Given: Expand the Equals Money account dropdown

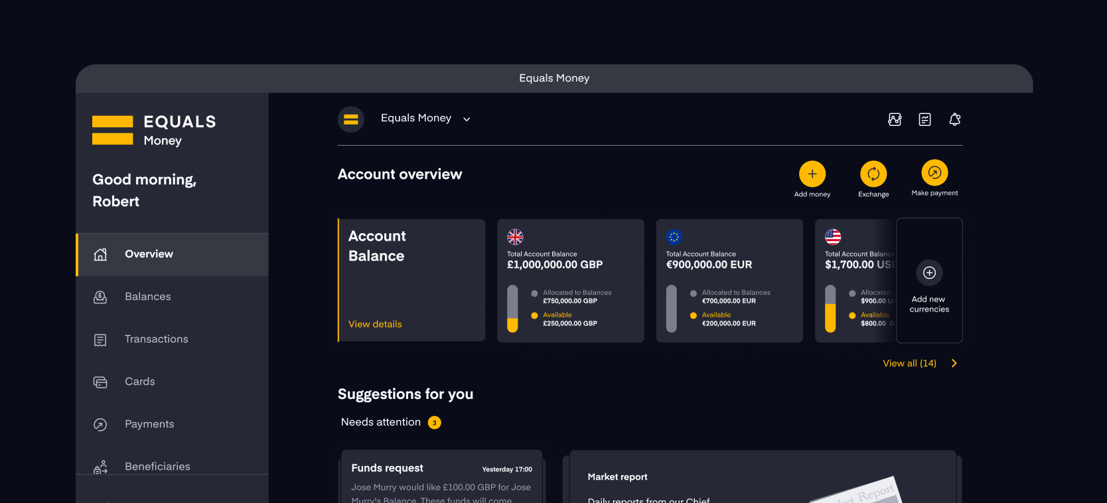Looking at the screenshot, I should [x=467, y=119].
